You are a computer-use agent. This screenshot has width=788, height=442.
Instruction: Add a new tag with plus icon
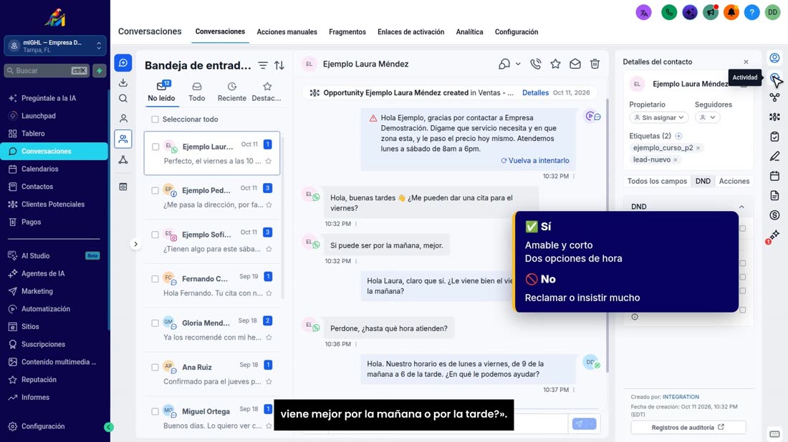(678, 136)
